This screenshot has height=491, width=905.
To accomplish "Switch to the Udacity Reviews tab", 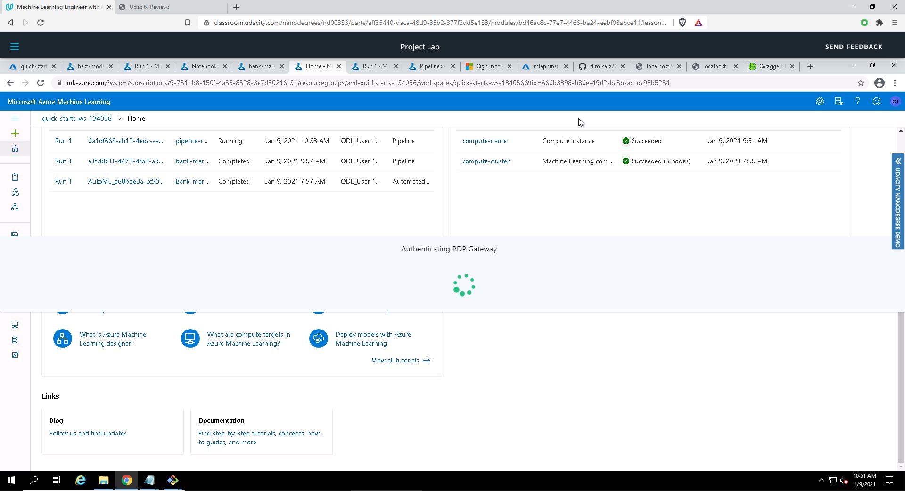I will 149,7.
